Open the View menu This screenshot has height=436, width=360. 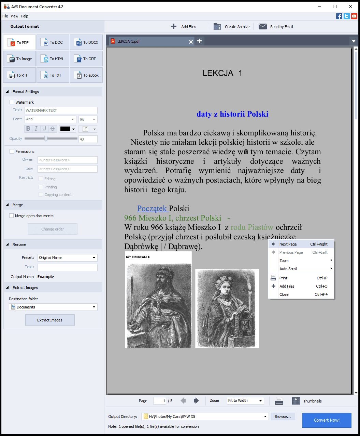[14, 16]
